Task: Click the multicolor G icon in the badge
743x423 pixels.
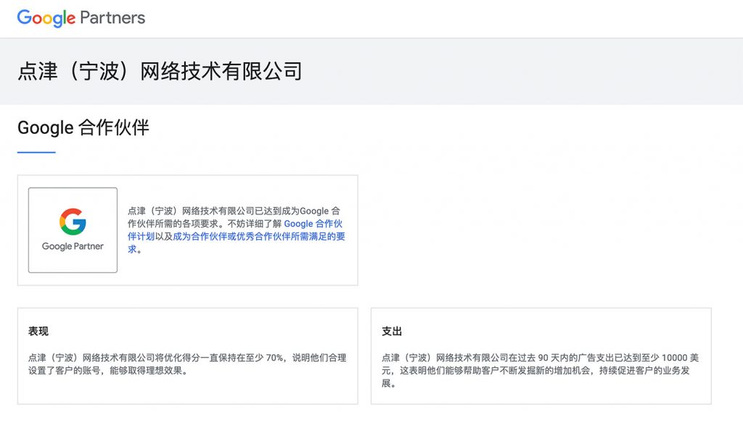Action: pos(73,222)
